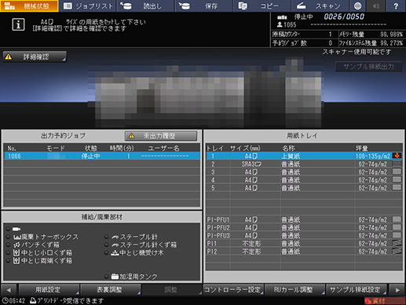Click the 加湿用タンク status indicator
This screenshot has width=406, height=305.
[106, 276]
